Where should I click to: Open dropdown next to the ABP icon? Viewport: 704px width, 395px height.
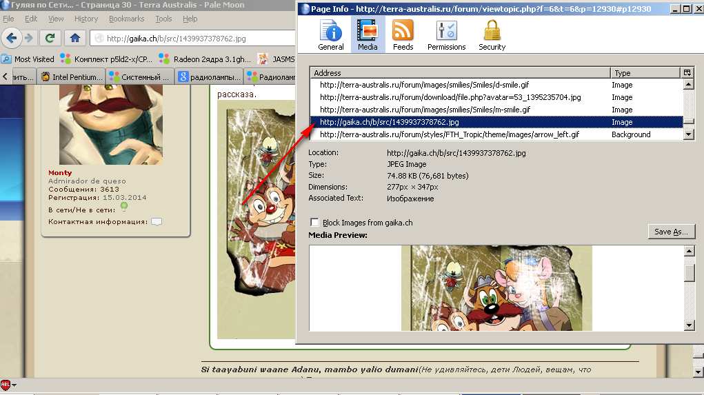point(14,385)
